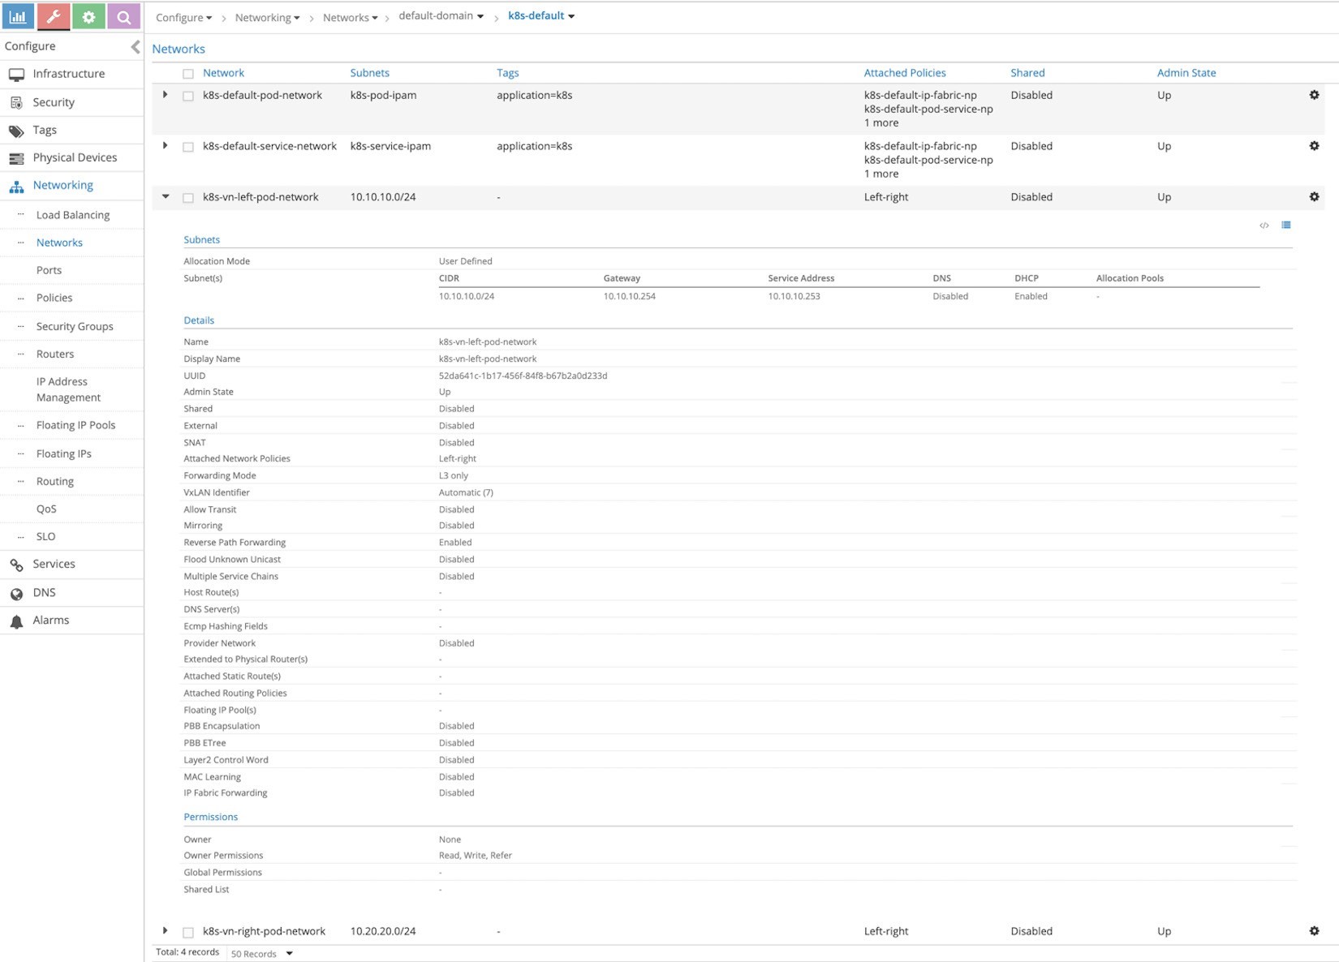The height and width of the screenshot is (962, 1339).
Task: Click the Services sidebar icon
Action: (16, 565)
